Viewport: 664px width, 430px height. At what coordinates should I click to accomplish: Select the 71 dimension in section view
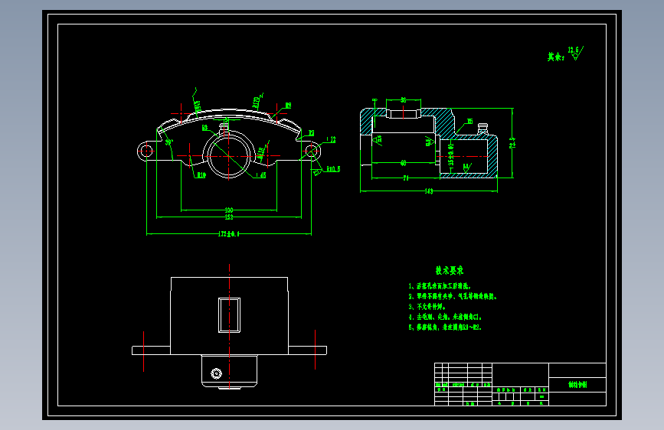click(406, 178)
